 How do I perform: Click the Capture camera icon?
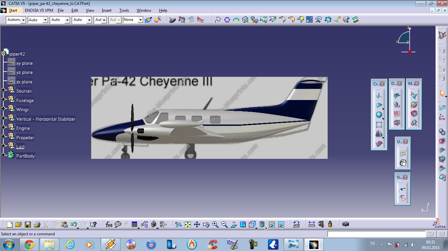pyautogui.click(x=345, y=224)
